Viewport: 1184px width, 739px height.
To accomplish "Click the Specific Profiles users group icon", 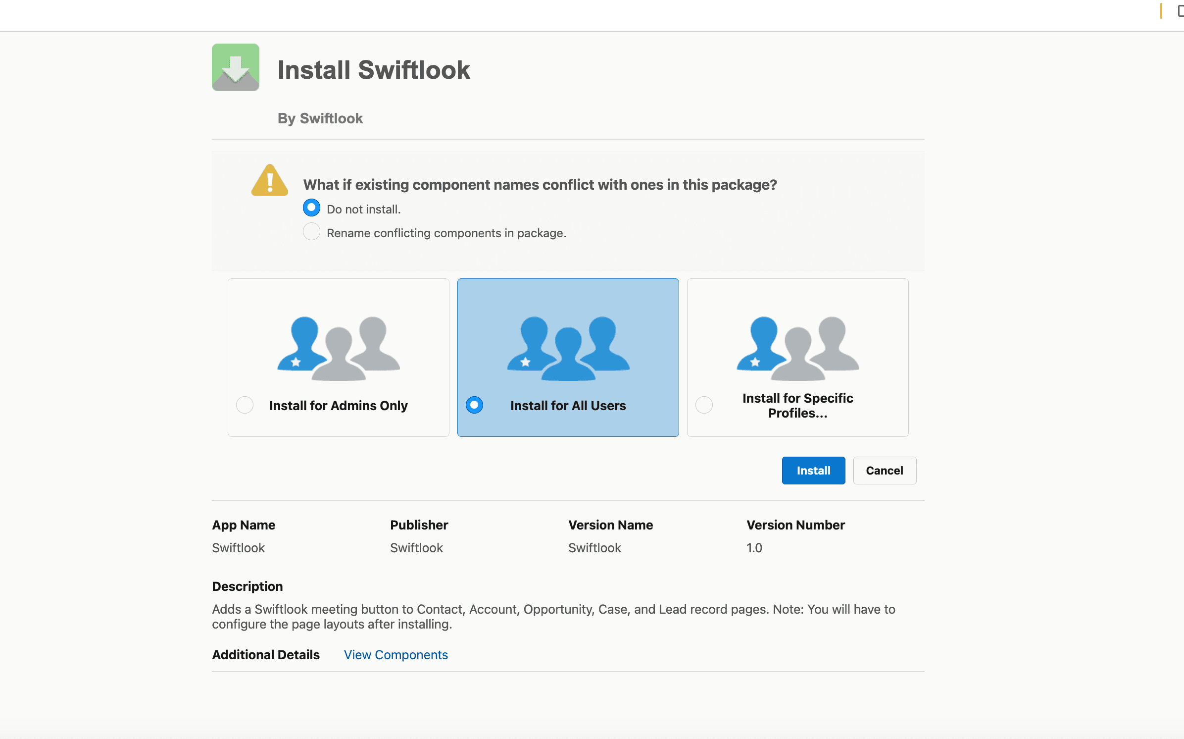I will 798,349.
